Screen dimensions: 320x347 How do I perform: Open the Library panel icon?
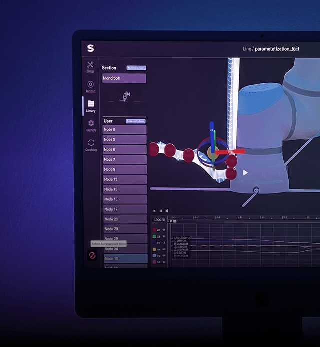(91, 103)
